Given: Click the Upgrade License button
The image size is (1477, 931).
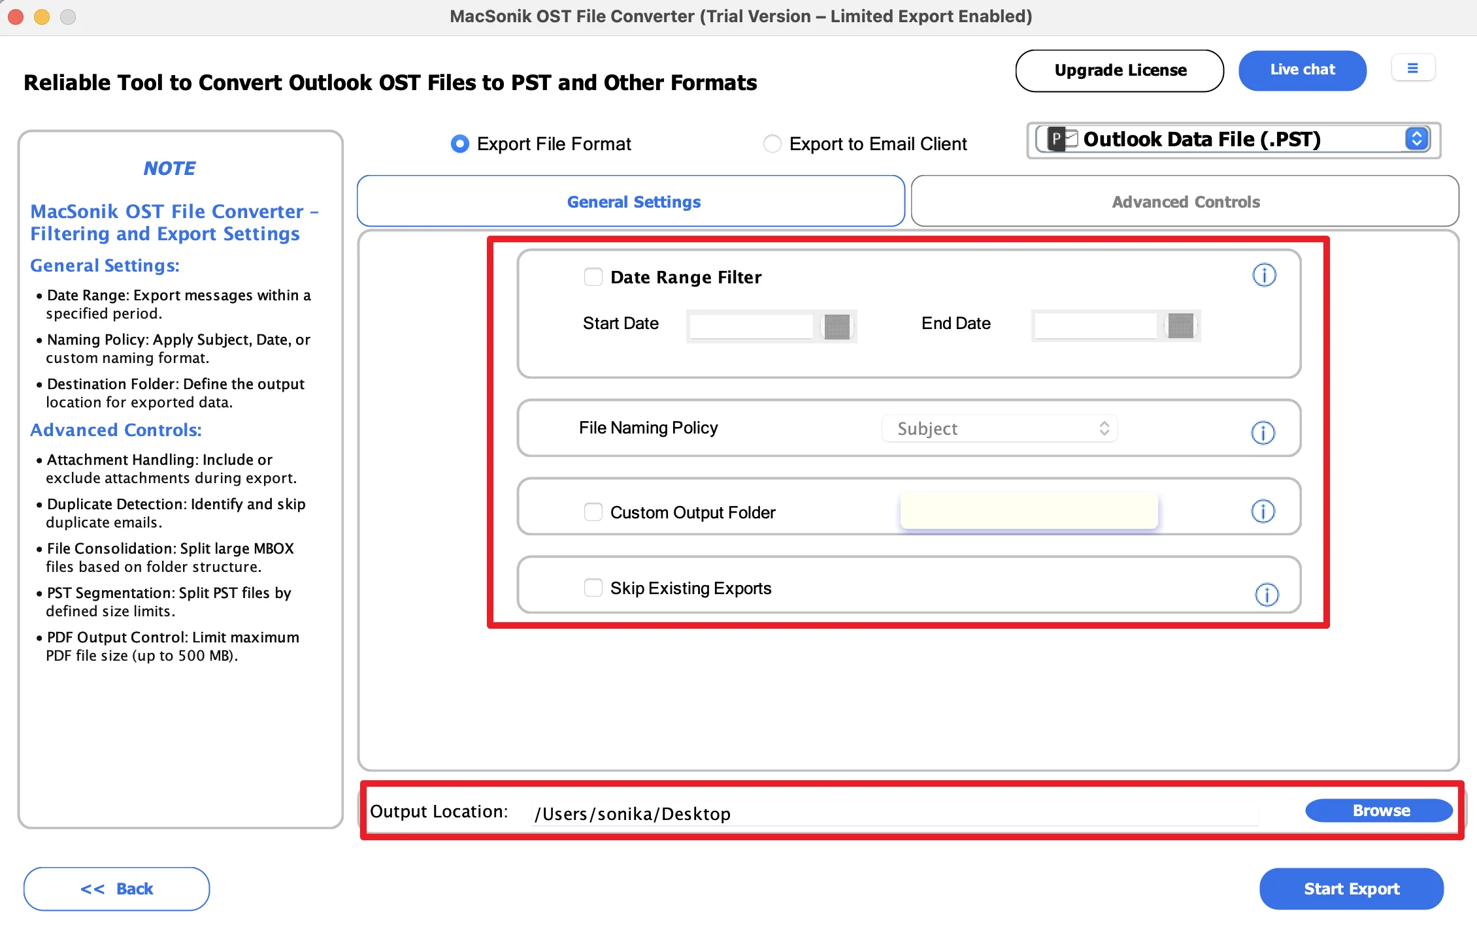Looking at the screenshot, I should click(x=1120, y=71).
